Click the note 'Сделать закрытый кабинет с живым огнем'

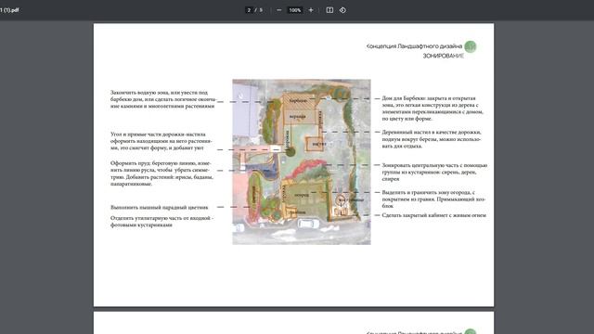(x=433, y=215)
